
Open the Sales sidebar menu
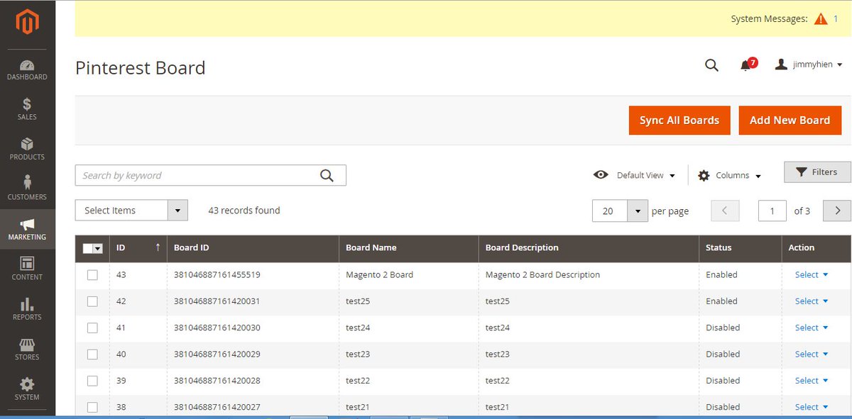click(x=27, y=108)
